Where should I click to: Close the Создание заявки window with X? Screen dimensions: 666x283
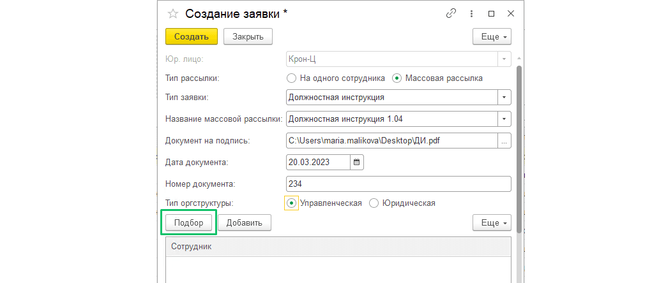point(511,13)
